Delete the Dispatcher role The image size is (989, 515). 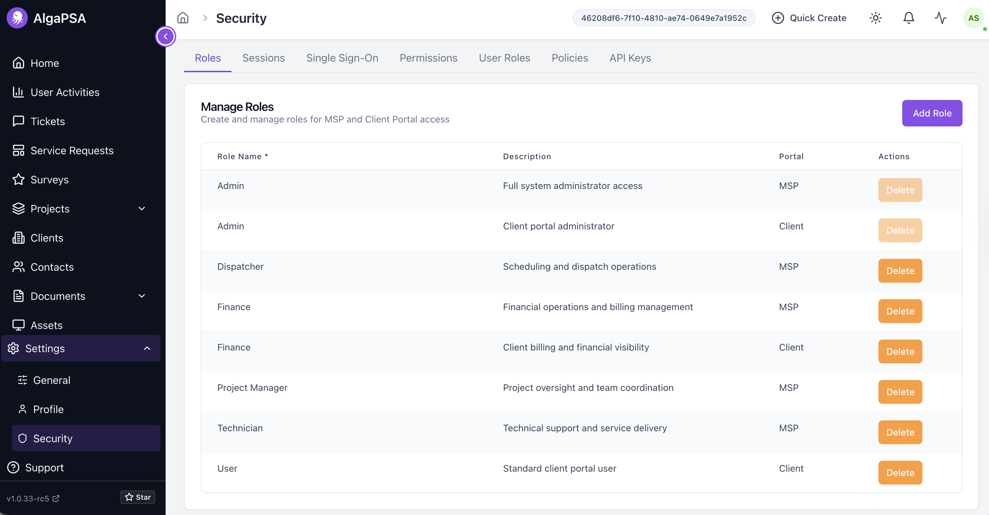900,271
